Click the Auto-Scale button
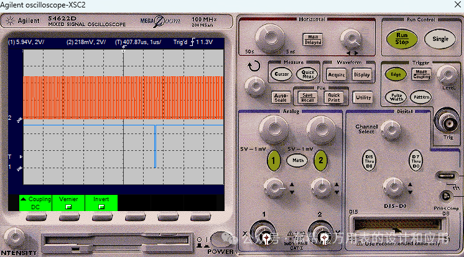Screen dimensions: 464x257 (281, 97)
